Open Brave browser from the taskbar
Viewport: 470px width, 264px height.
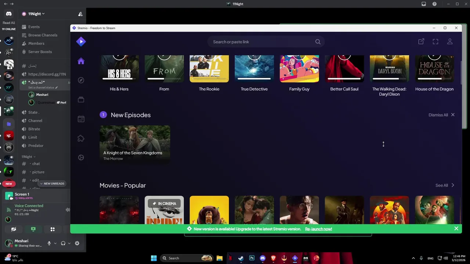(x=273, y=258)
